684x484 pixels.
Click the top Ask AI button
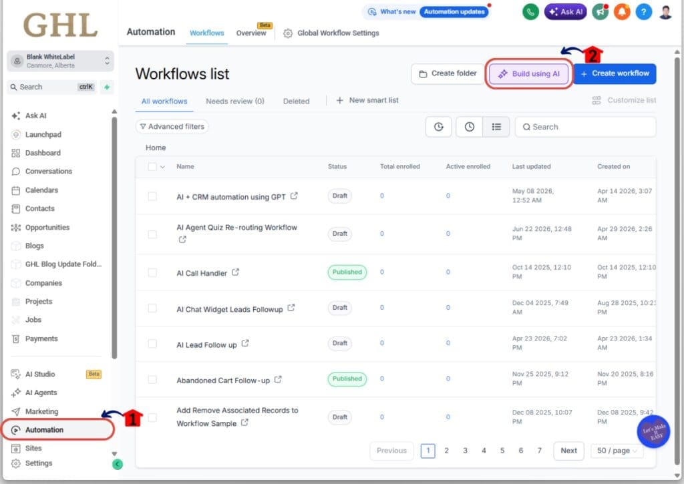tap(565, 12)
